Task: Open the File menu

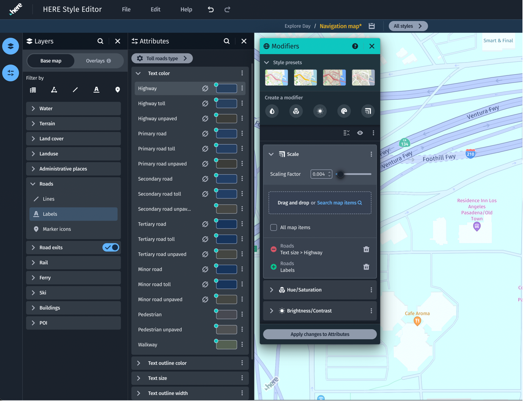Action: tap(126, 9)
